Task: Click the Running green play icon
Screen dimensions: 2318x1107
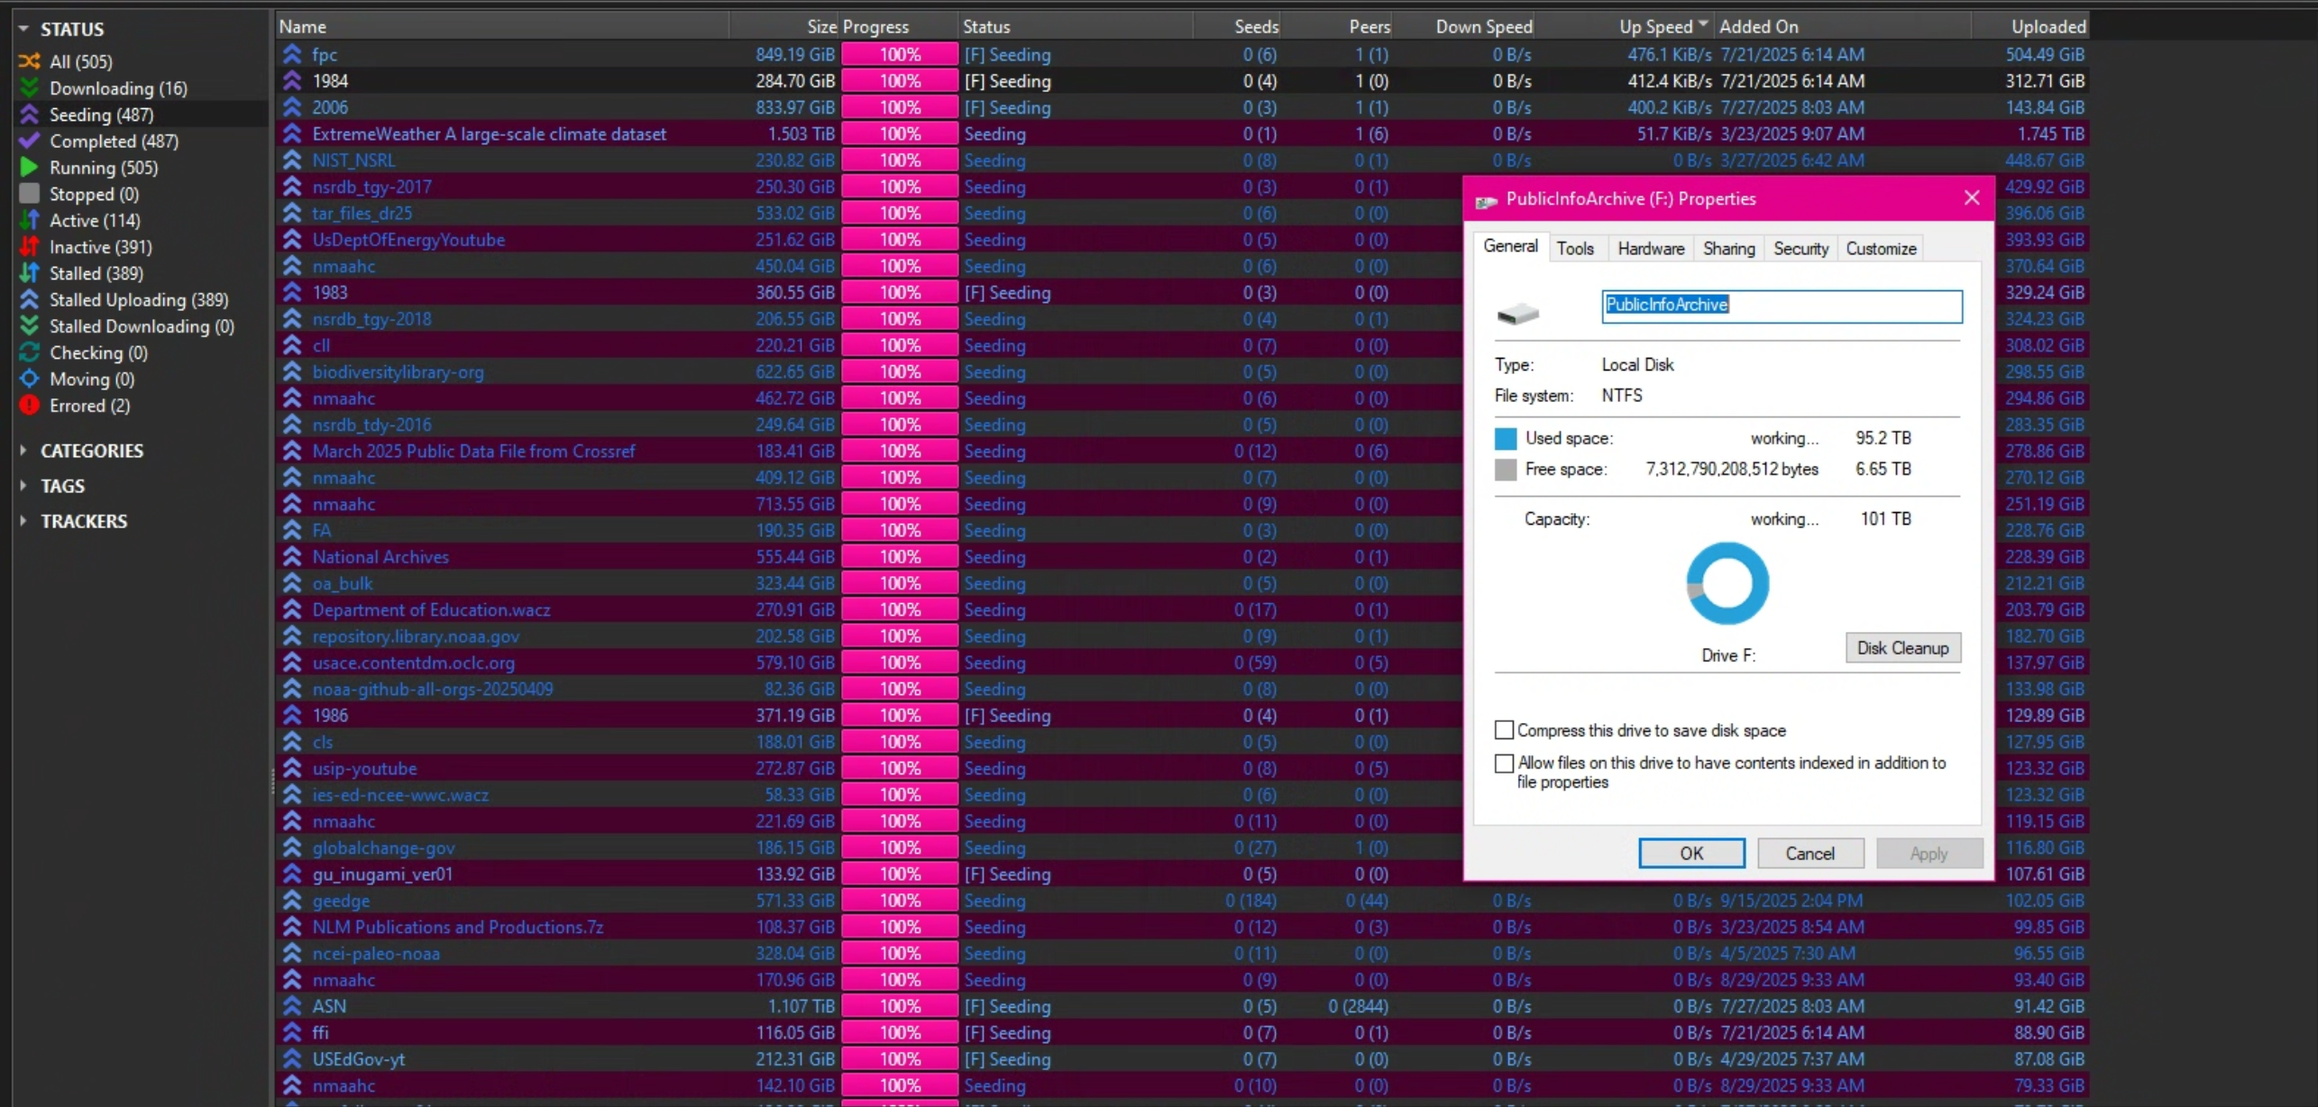Action: [x=30, y=168]
